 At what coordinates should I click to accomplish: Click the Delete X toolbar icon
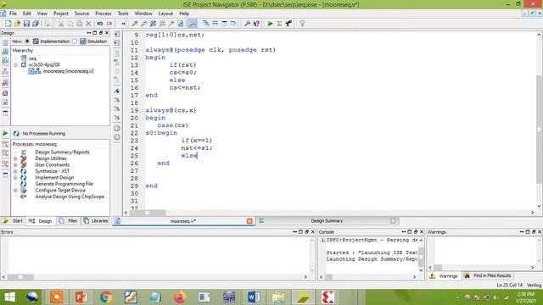88,24
